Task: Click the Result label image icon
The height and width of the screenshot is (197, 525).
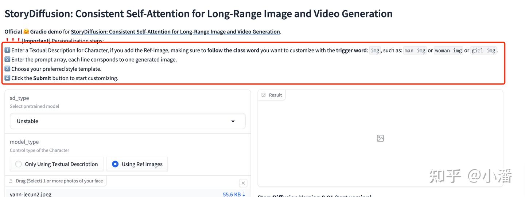Action: (x=264, y=95)
